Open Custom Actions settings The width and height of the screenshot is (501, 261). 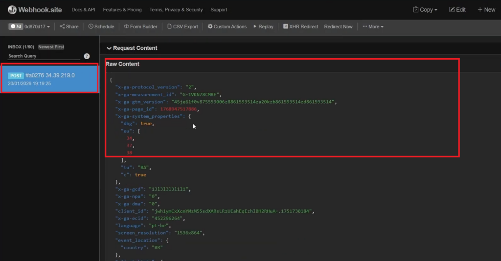tap(227, 26)
